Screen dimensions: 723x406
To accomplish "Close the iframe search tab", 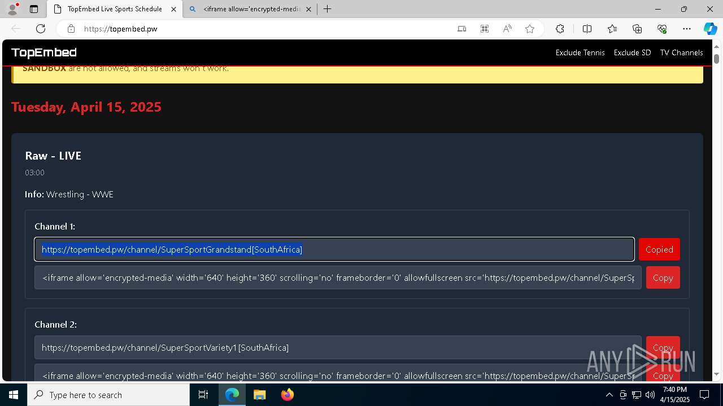I will (x=308, y=9).
